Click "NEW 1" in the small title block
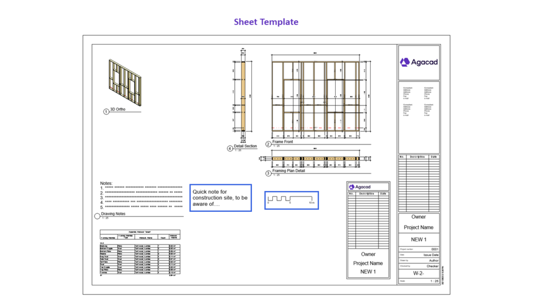Viewport: 533px width, 299px height. (368, 272)
